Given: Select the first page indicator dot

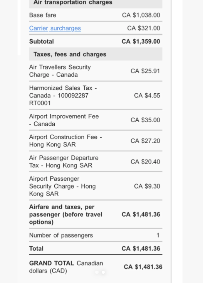Looking at the screenshot, I should coord(97,272).
